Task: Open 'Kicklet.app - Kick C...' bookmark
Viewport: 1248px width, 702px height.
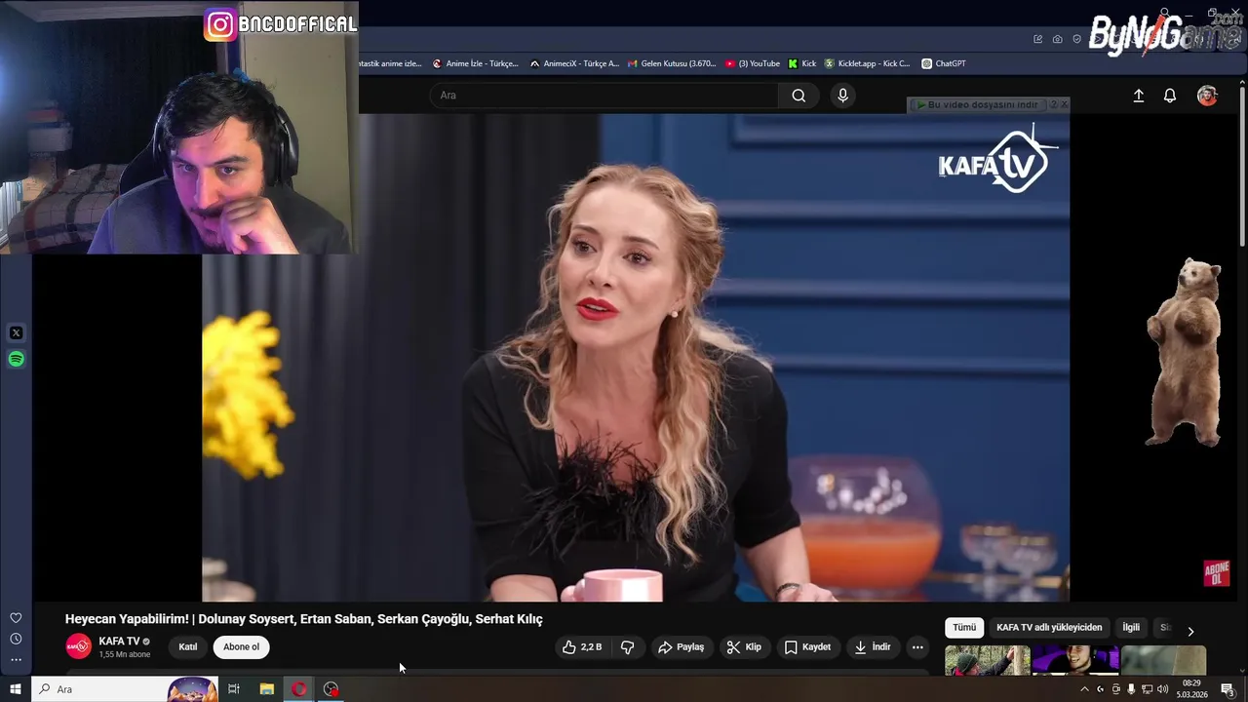Action: 867,63
